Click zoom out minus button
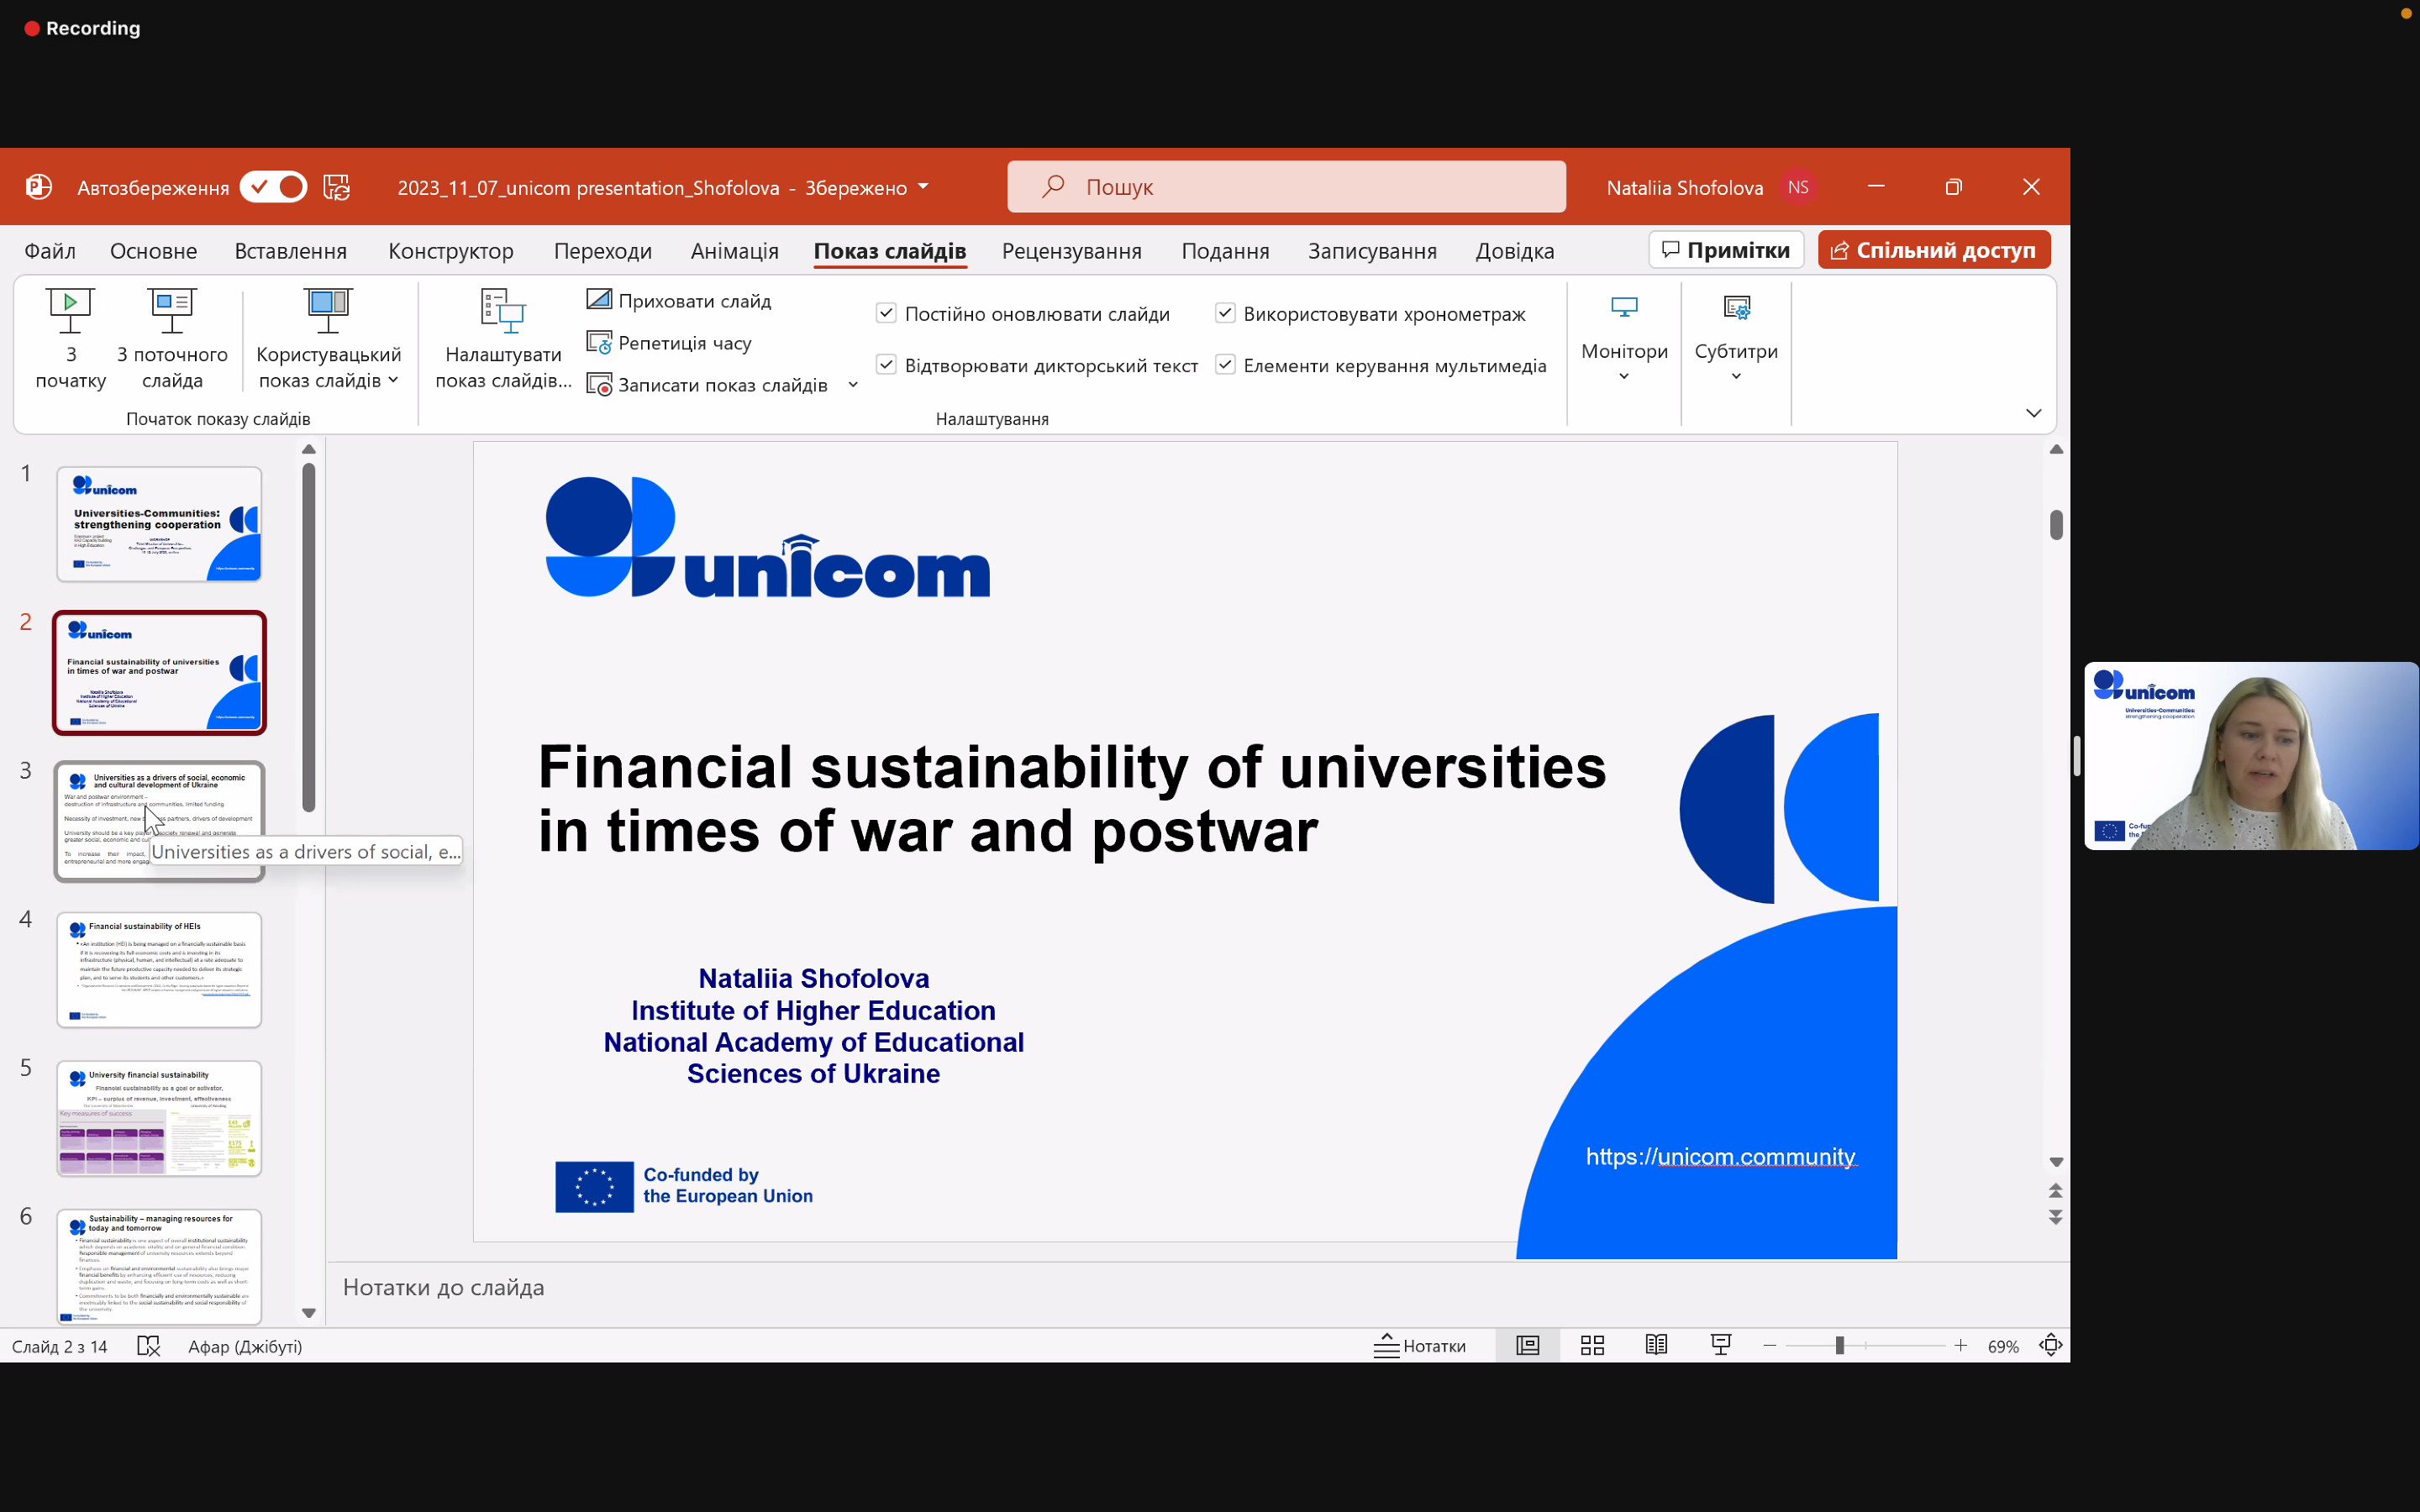 coord(1769,1346)
